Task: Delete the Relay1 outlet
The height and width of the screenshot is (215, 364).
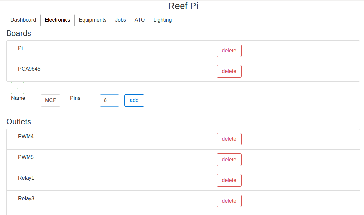Action: click(229, 180)
